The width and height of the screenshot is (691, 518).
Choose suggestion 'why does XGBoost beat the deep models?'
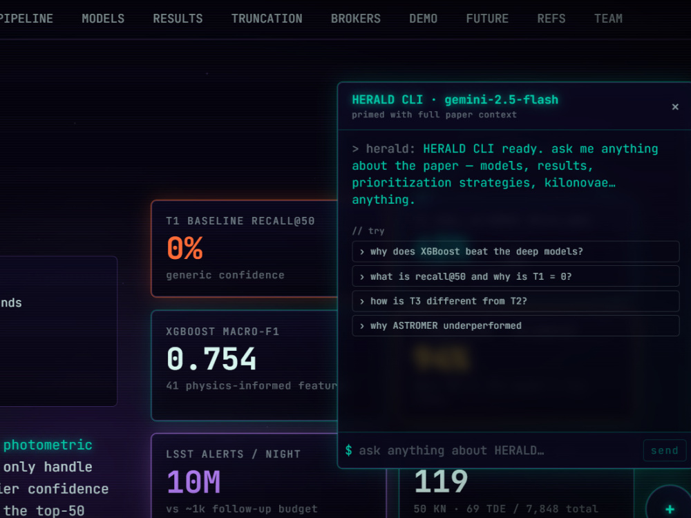(515, 251)
